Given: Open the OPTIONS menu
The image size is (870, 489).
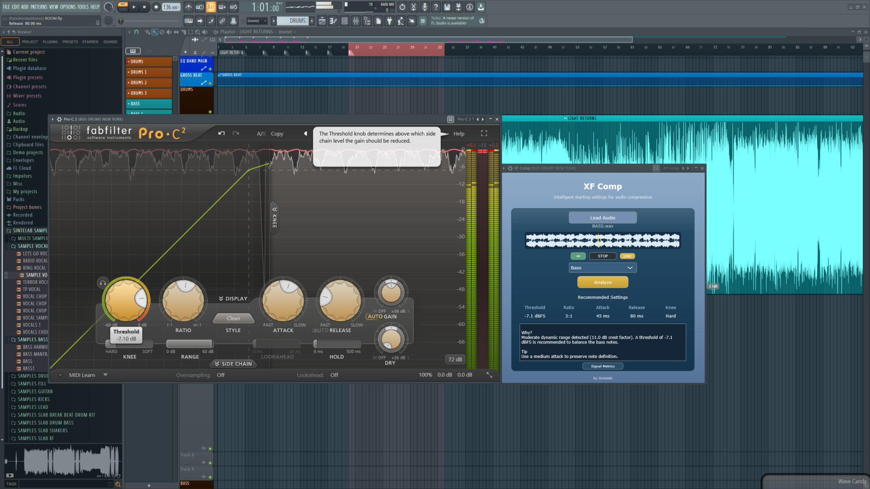Looking at the screenshot, I should coord(68,7).
